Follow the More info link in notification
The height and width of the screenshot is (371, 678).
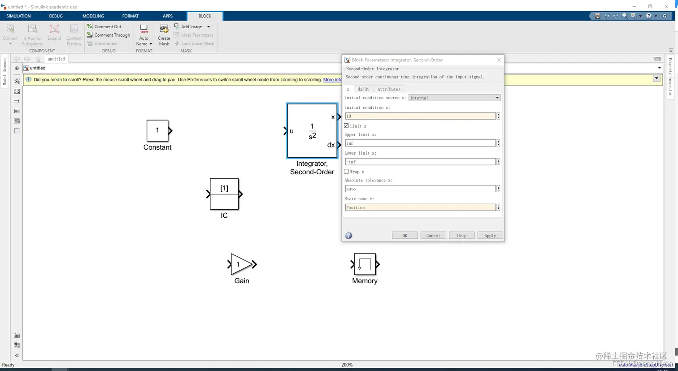click(x=332, y=80)
